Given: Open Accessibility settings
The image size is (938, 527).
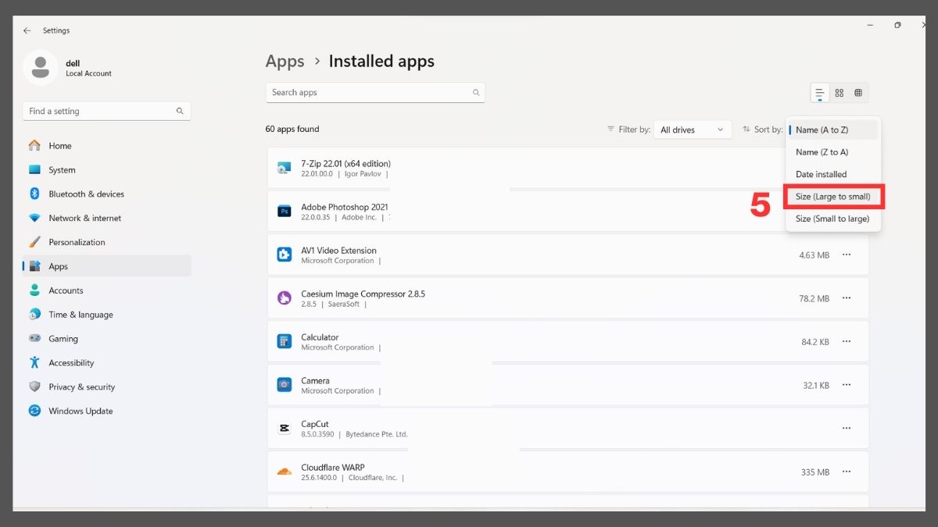Looking at the screenshot, I should click(x=106, y=363).
